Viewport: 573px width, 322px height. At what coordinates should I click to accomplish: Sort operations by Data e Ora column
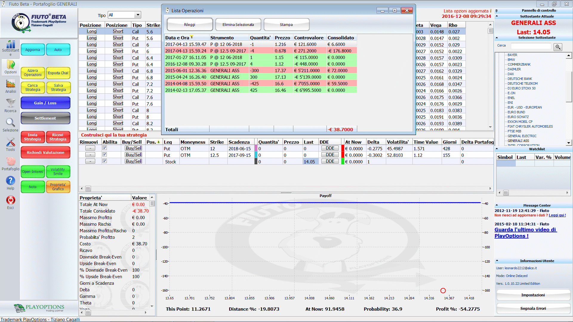(187, 38)
